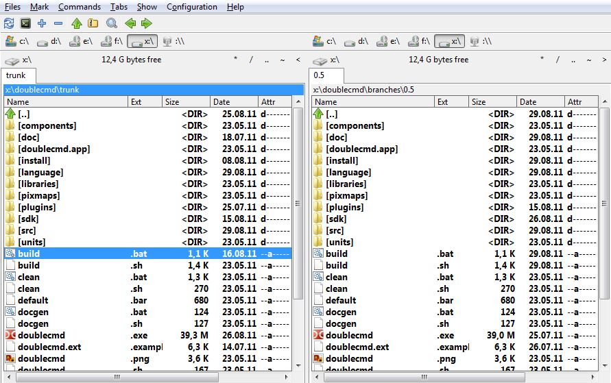This screenshot has height=383, width=611.
Task: Select doublecmd .png in right panel
Action: point(455,358)
